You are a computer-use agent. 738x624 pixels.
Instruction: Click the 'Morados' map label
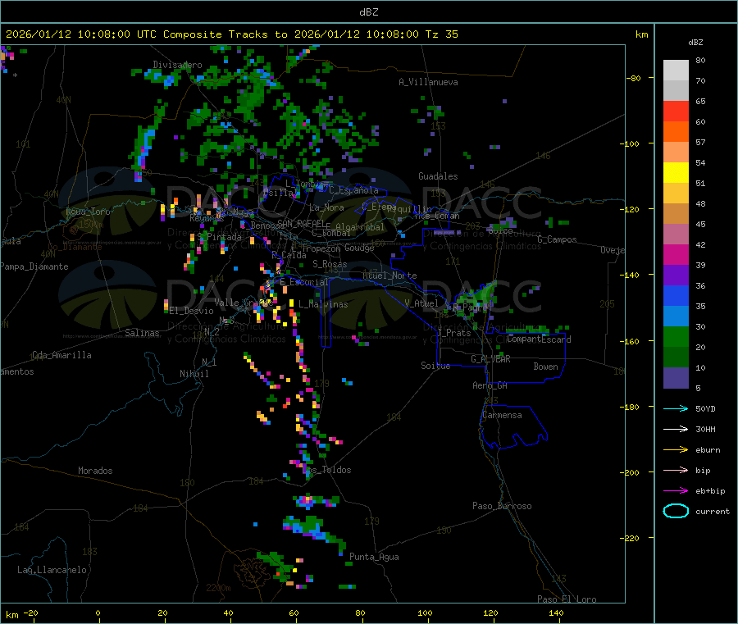95,471
